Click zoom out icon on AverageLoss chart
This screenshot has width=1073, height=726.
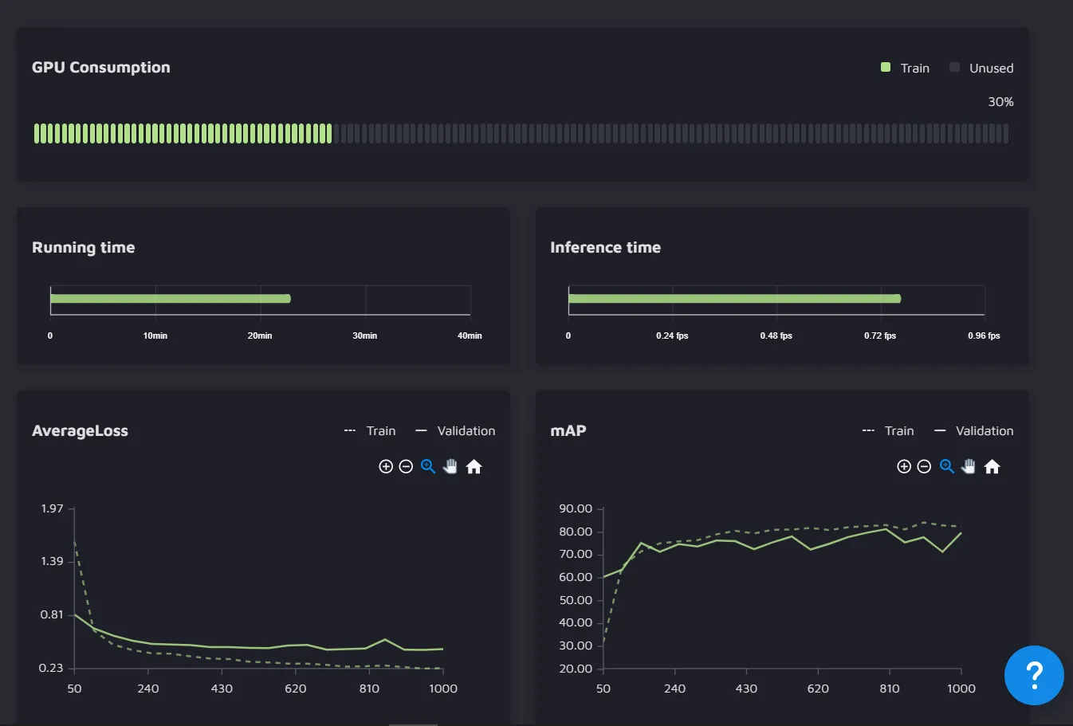click(x=406, y=467)
